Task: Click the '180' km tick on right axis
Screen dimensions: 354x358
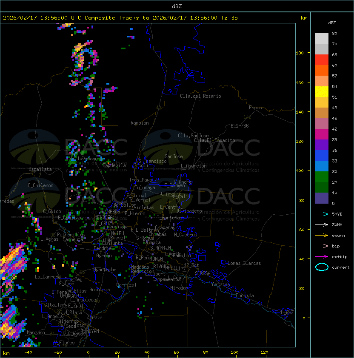Action: 300,53
